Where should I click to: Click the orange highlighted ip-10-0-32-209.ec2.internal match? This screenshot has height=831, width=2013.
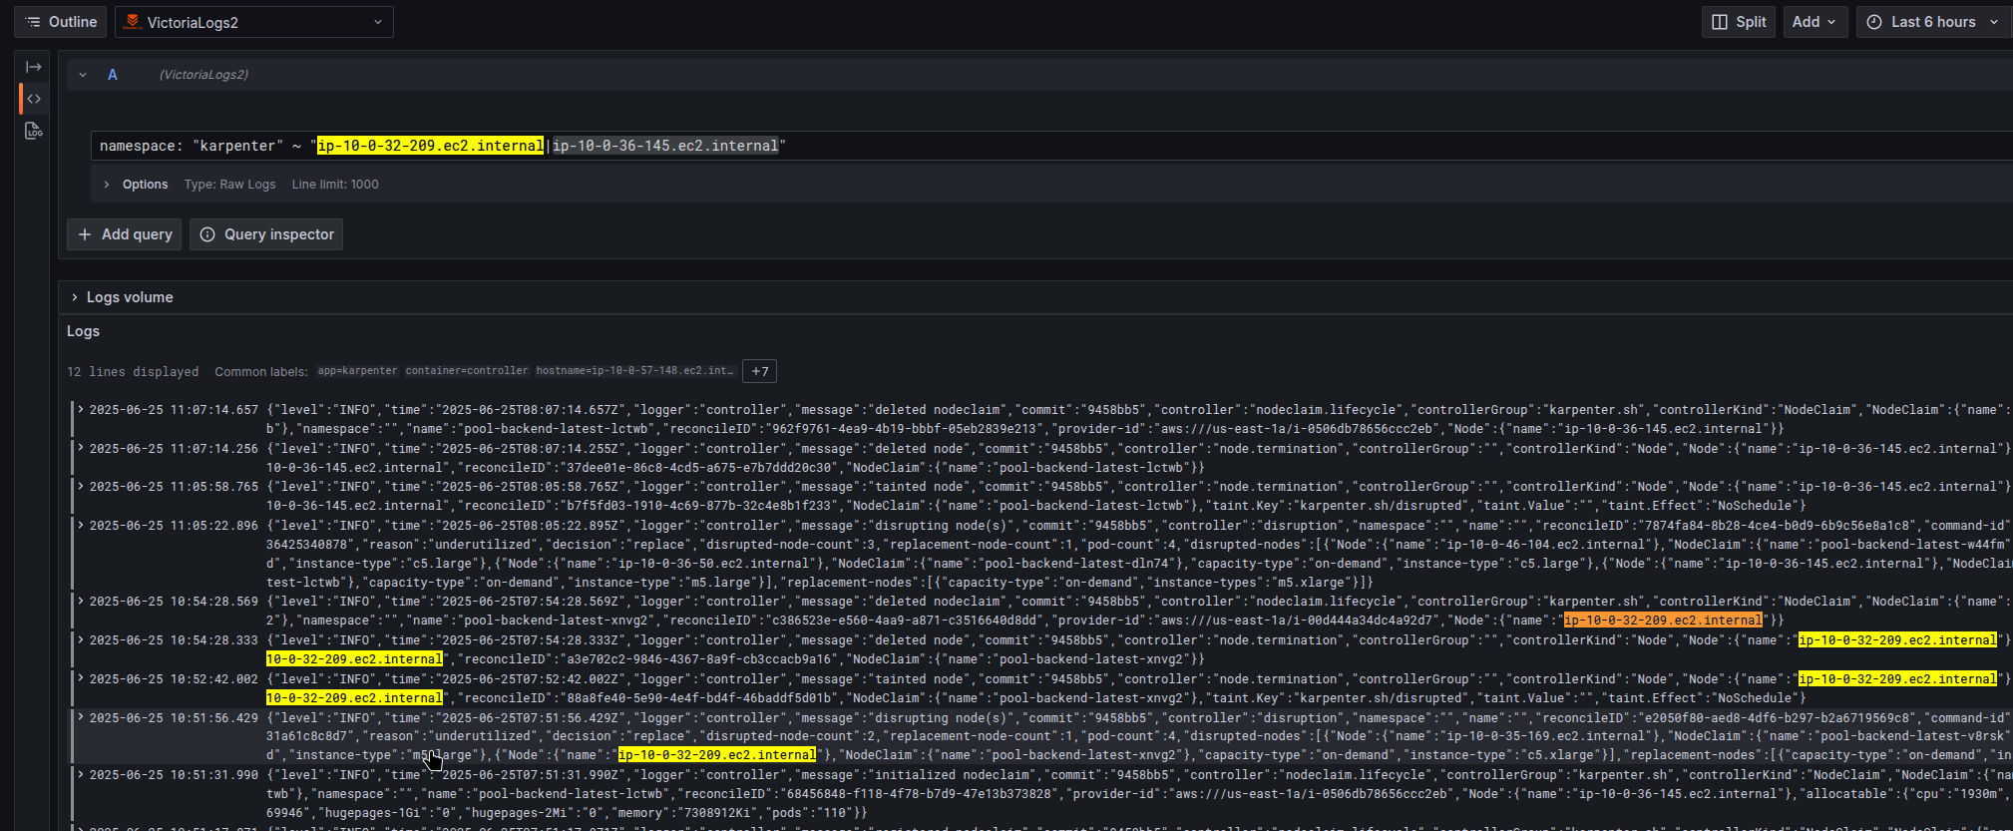pyautogui.click(x=1663, y=621)
